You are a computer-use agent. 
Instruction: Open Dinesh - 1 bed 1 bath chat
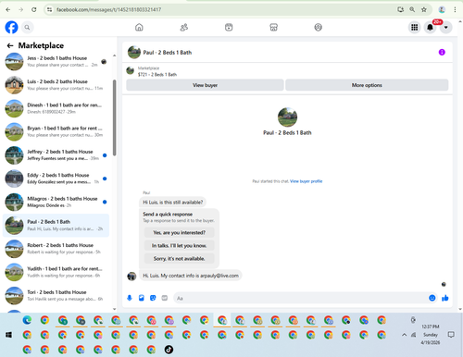[56, 108]
